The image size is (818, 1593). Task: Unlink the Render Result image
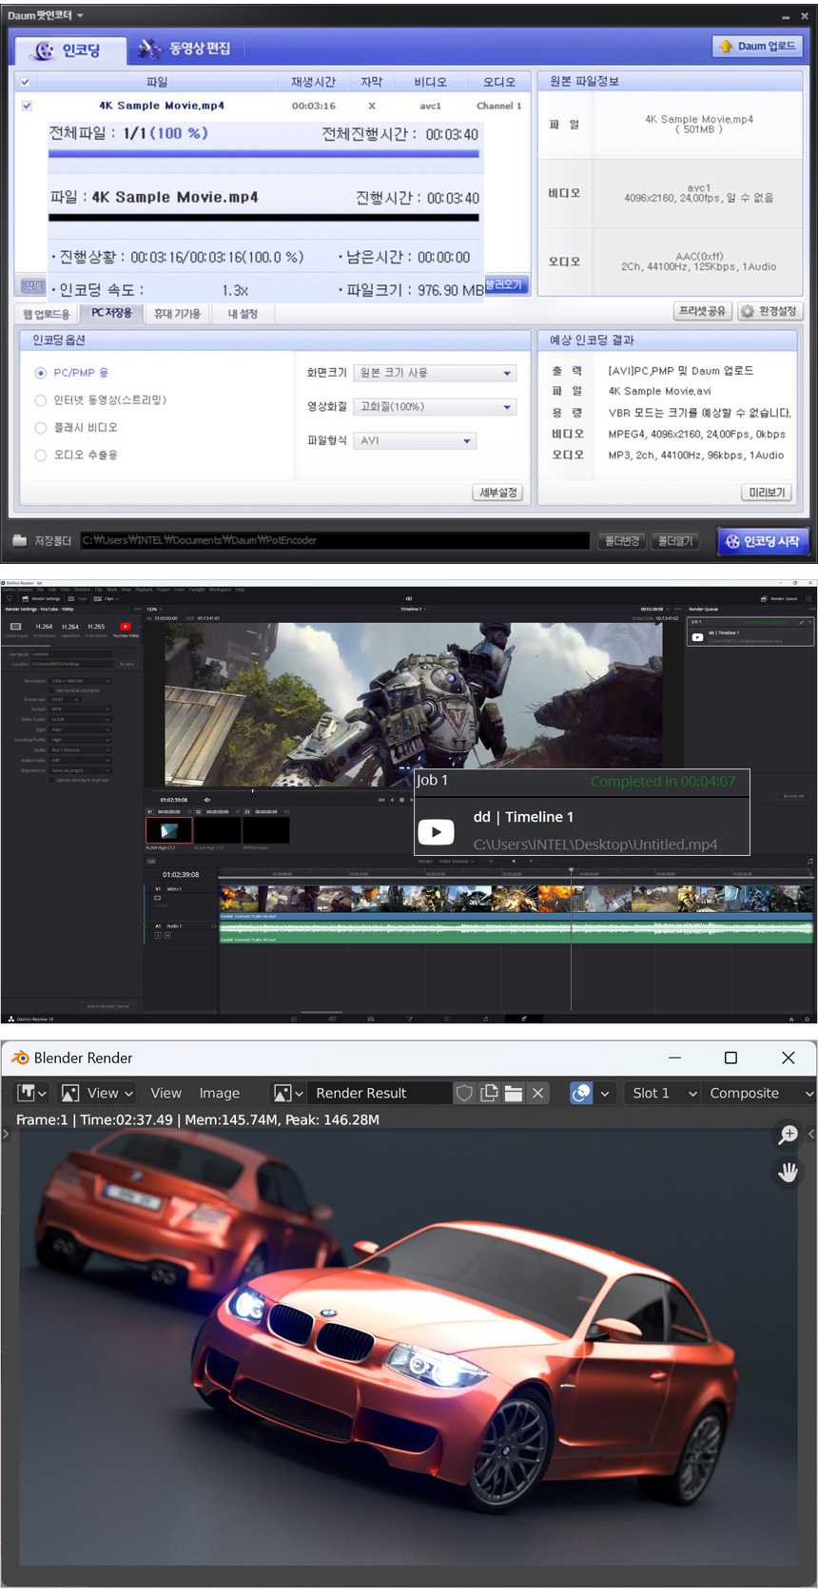(x=537, y=1093)
